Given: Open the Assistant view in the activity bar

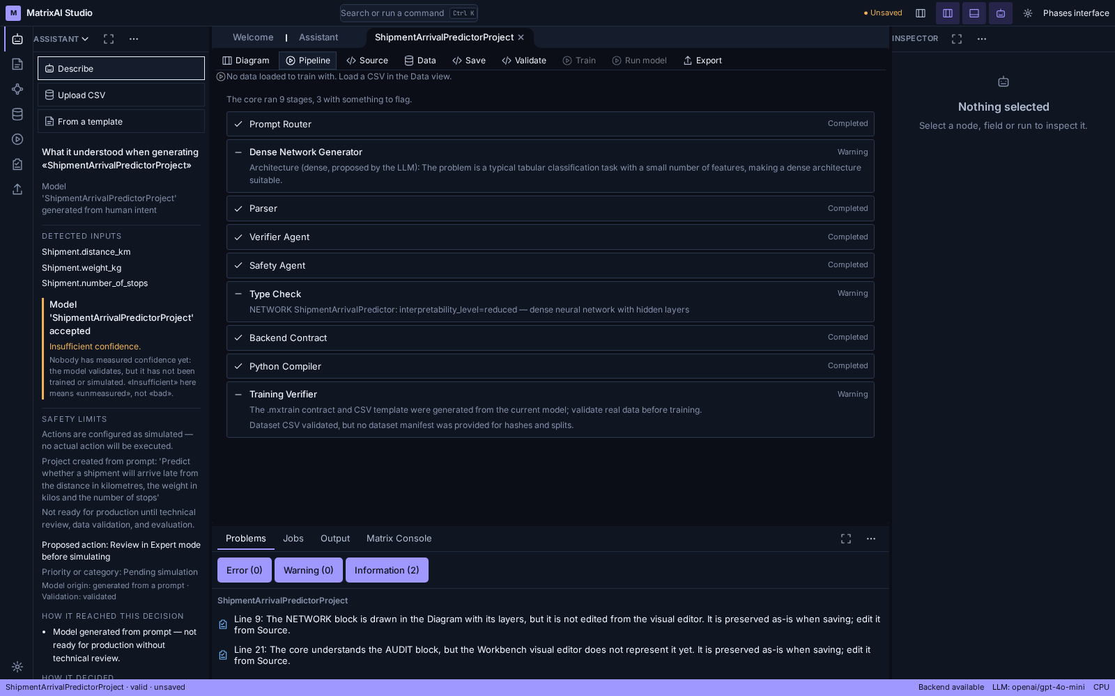Looking at the screenshot, I should [x=17, y=39].
